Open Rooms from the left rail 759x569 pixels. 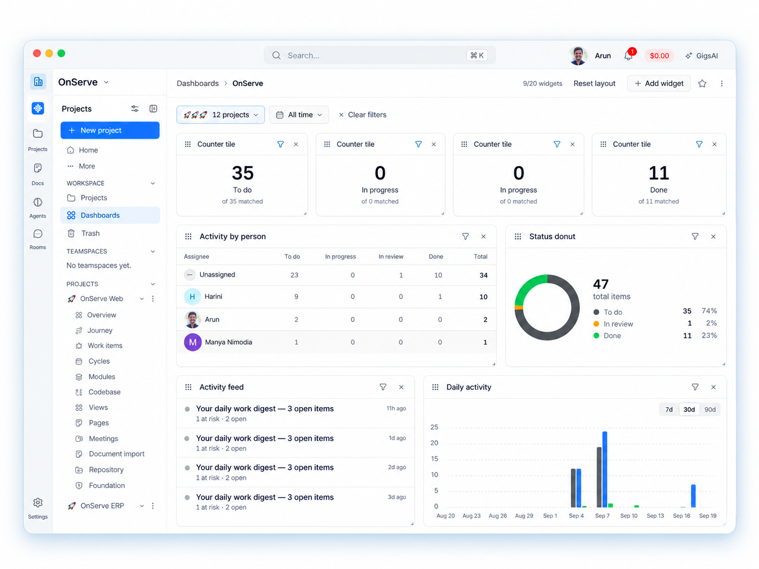(x=38, y=239)
